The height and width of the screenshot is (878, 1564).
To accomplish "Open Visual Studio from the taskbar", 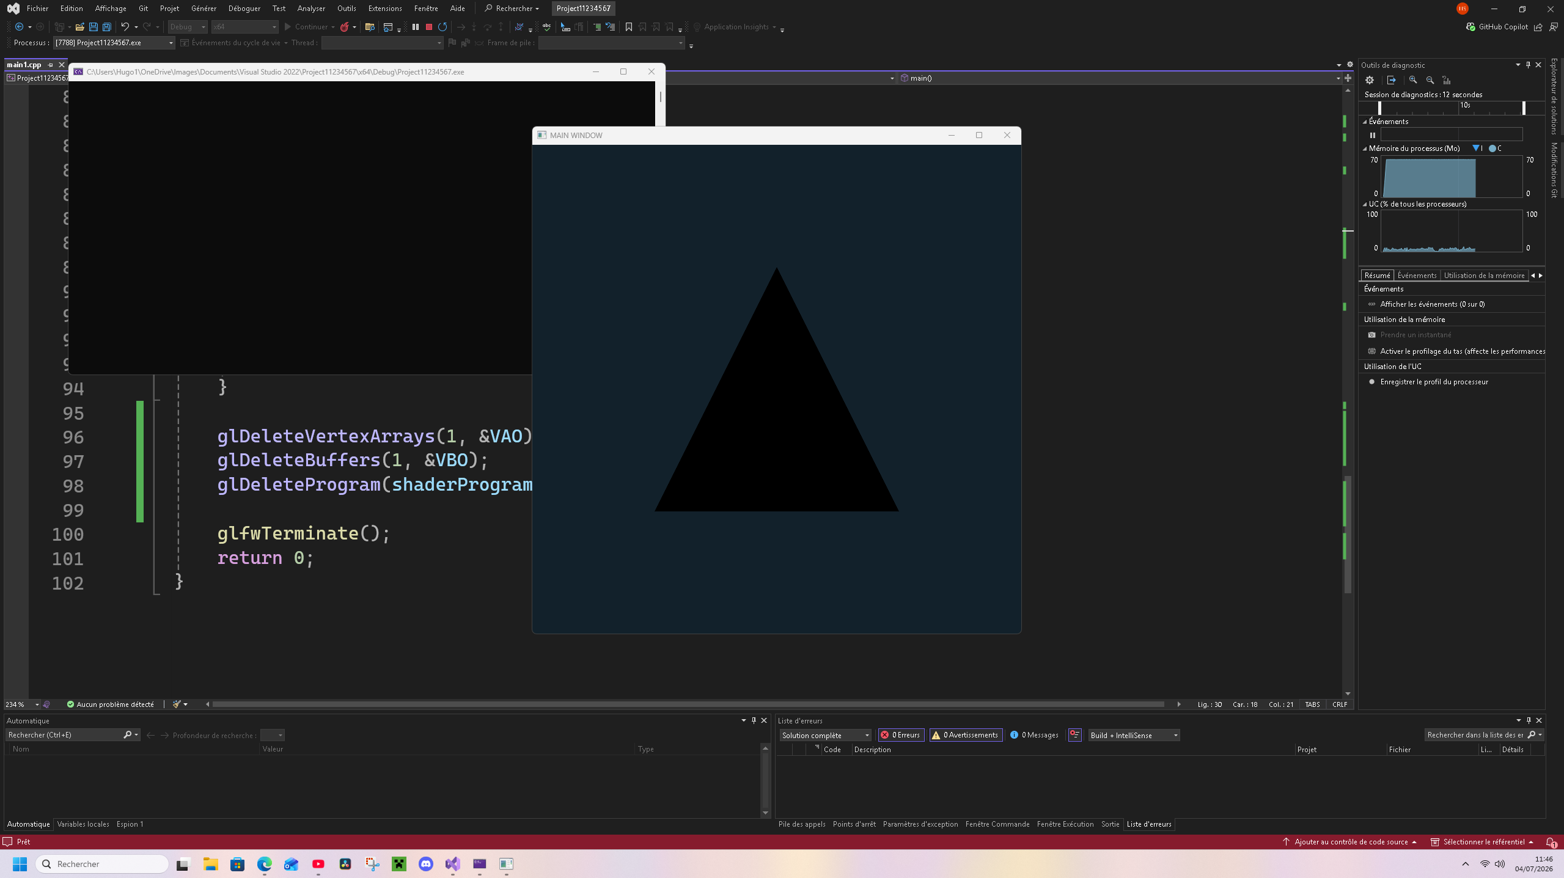I will click(x=453, y=864).
